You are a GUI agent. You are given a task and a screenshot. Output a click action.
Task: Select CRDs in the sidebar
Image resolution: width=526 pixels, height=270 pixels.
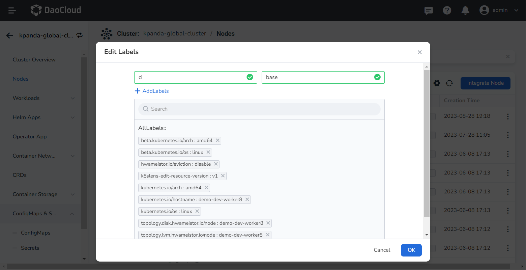(20, 175)
